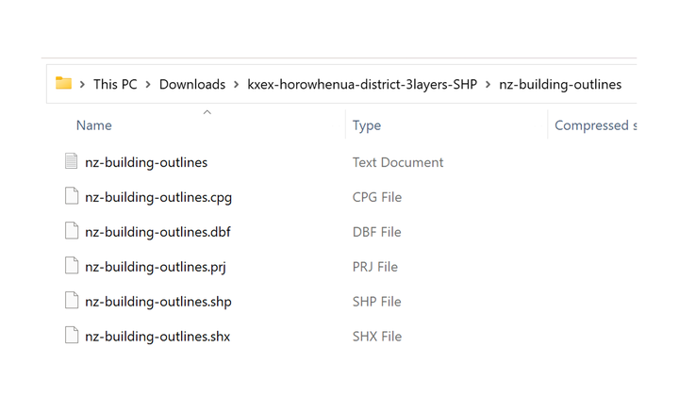
Task: Sort by Compressed size column header
Action: coord(595,125)
